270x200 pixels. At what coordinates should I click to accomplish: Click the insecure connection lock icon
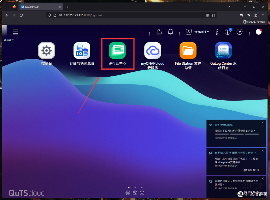click(55, 15)
